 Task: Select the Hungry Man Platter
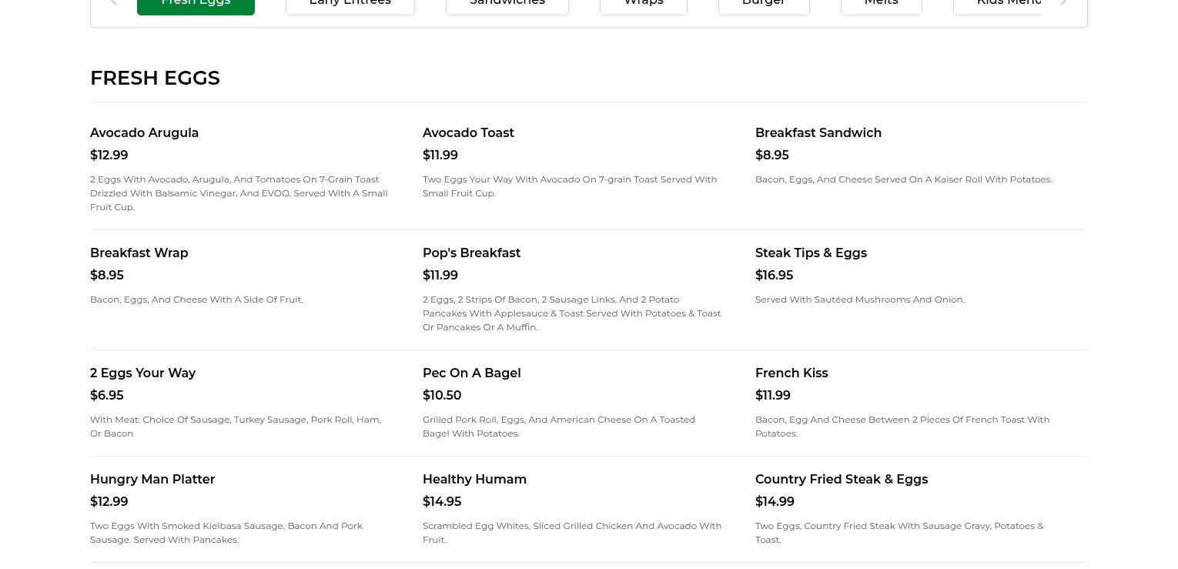pos(152,480)
